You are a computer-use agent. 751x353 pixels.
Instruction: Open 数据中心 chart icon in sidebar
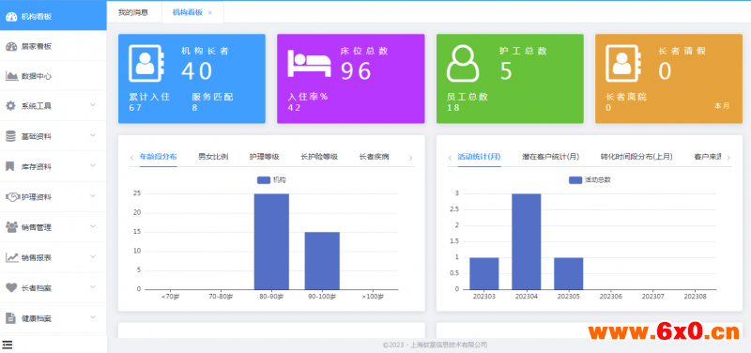11,76
